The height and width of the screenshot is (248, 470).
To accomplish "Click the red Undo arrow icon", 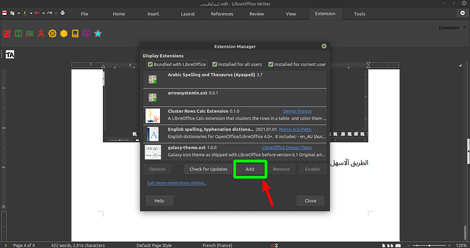I will point(37,13).
